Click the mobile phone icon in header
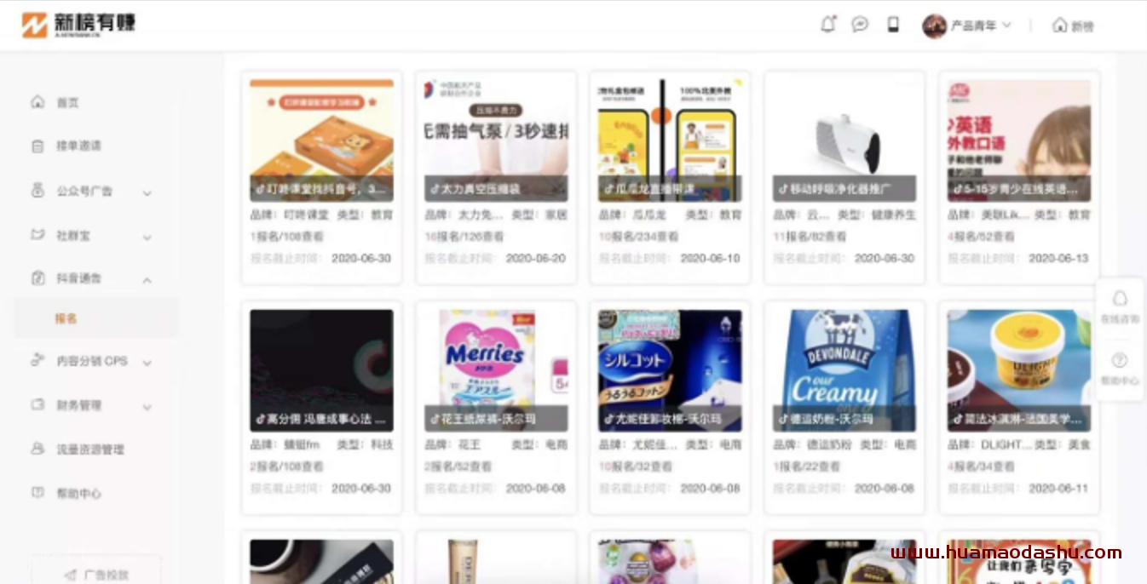 (893, 25)
